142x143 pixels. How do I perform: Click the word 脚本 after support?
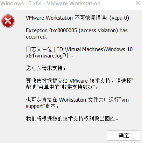coord(50,106)
